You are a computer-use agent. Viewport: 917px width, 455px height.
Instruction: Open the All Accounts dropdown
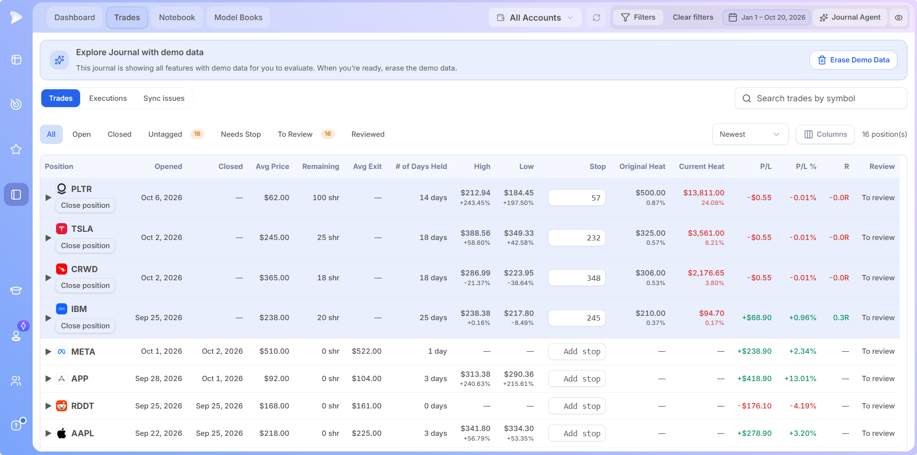(x=535, y=18)
